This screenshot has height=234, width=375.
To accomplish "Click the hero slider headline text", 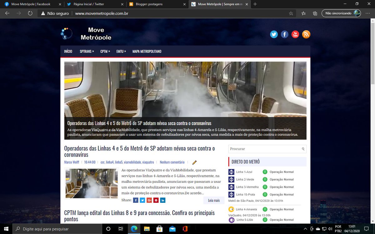I will pos(139,123).
